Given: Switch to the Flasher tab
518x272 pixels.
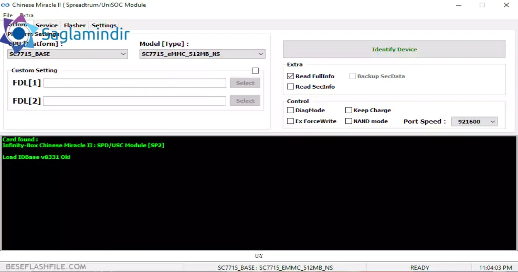Looking at the screenshot, I should click(x=75, y=25).
